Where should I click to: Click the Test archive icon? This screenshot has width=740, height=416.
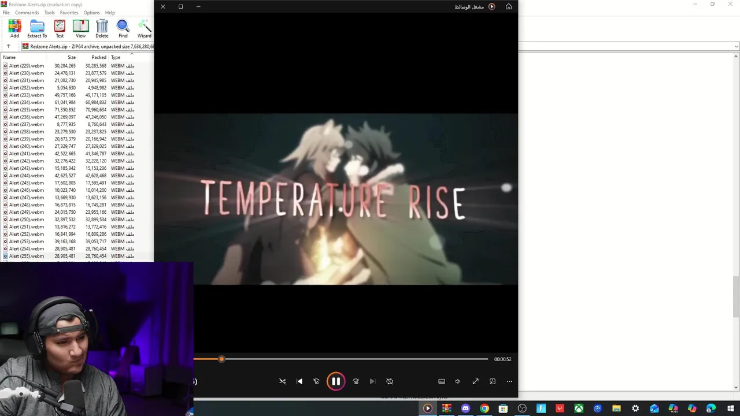click(x=60, y=29)
